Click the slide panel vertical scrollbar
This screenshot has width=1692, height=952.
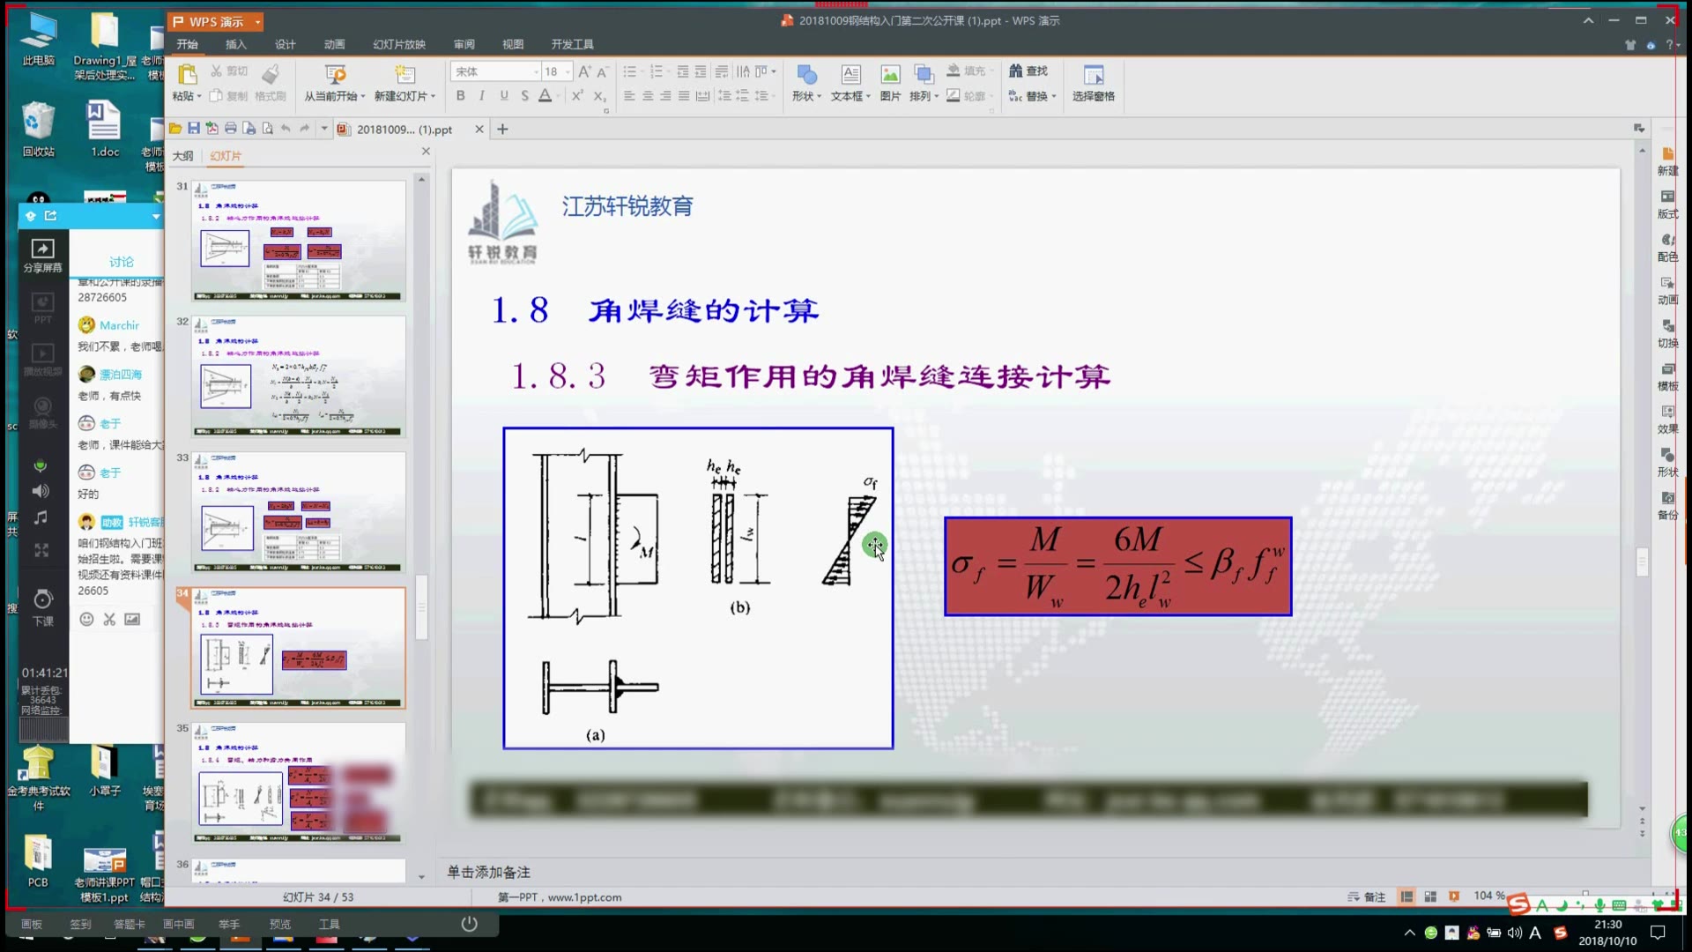click(x=421, y=607)
